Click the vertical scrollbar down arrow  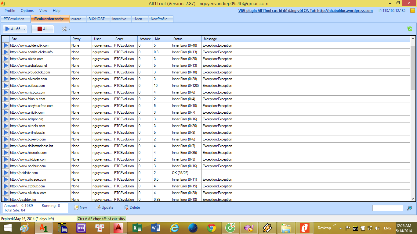coord(413,199)
